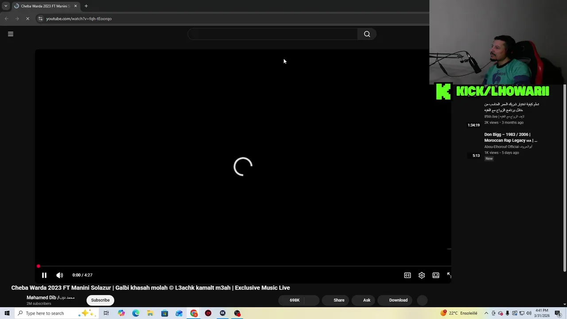567x319 pixels.
Task: Open the Don Bigg 1983 / 2006 suggested video
Action: point(511,137)
